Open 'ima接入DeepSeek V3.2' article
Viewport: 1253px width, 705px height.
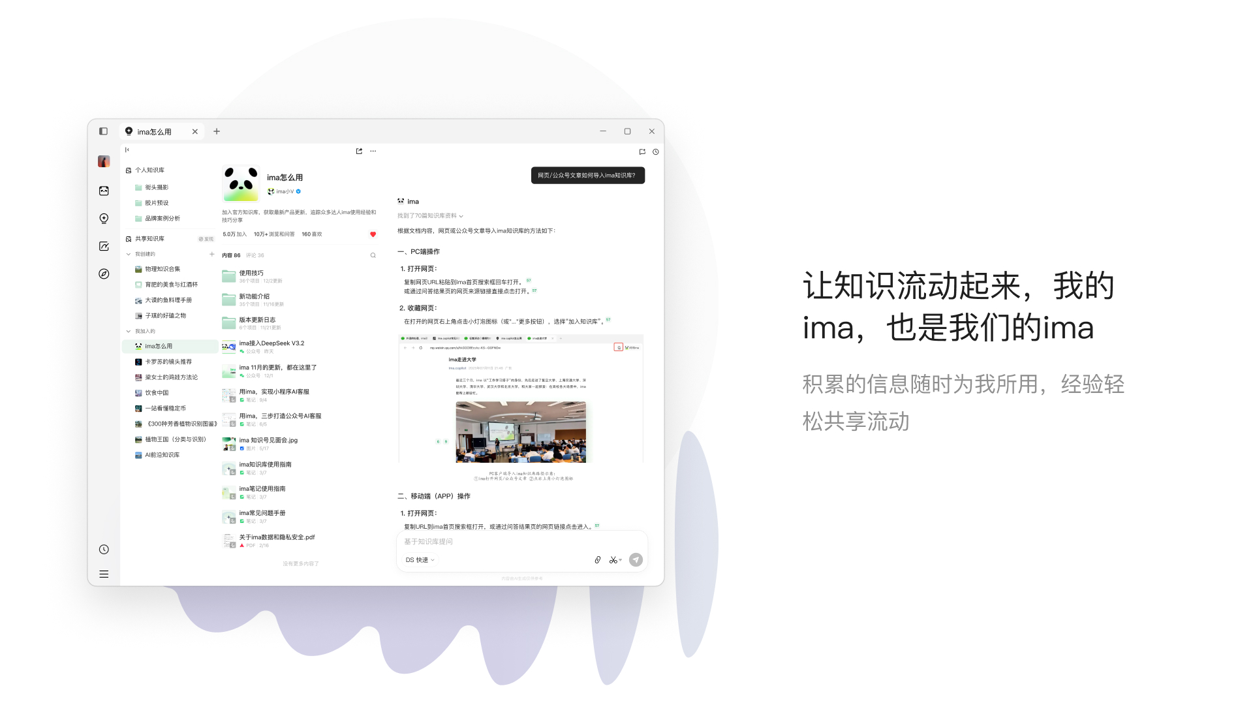click(x=300, y=347)
